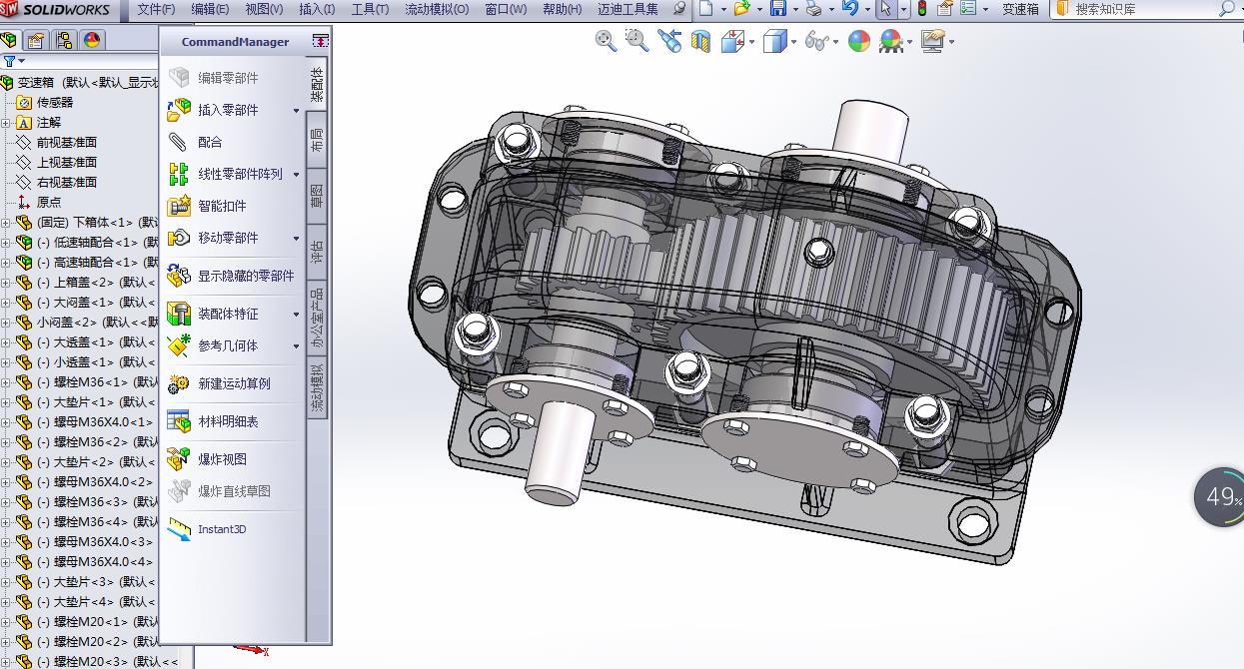Expand the 注解 tree node

[6, 123]
